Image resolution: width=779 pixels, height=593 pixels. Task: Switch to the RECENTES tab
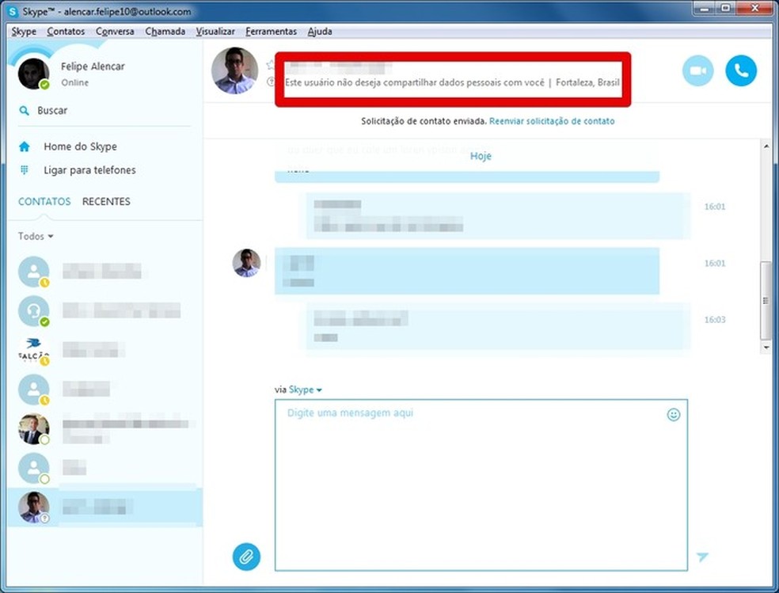pos(106,201)
